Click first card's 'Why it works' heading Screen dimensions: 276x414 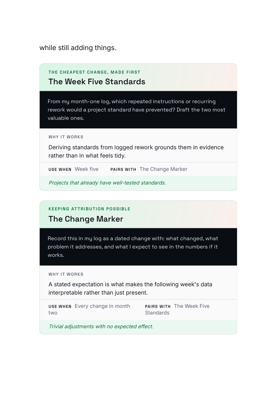(x=66, y=137)
